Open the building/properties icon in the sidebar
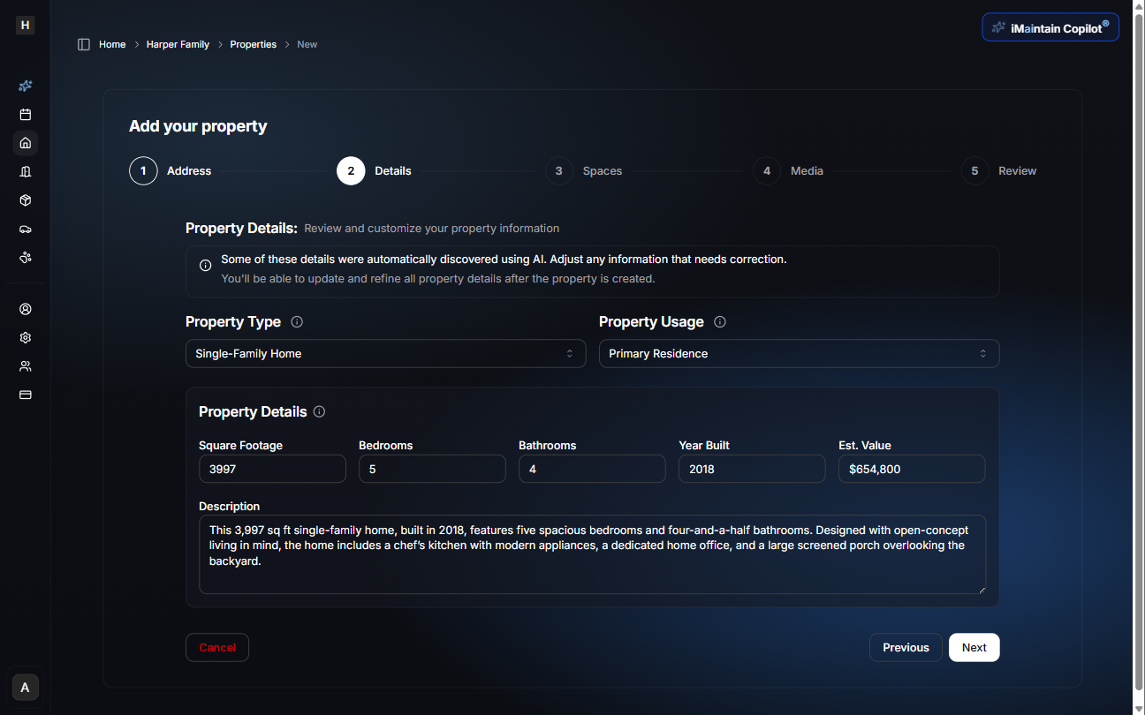The height and width of the screenshot is (715, 1145). [x=25, y=171]
